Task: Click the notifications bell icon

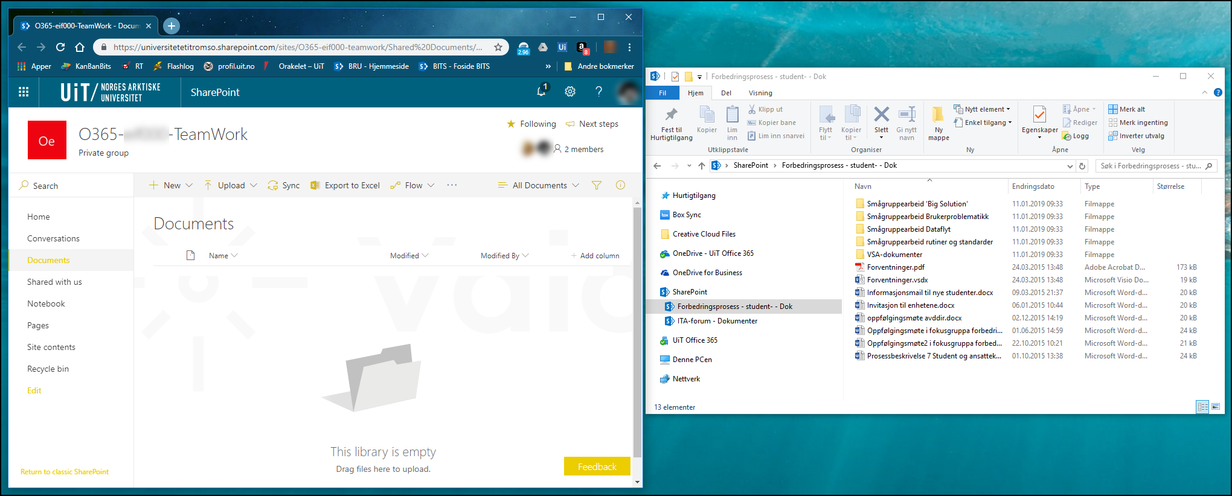Action: coord(542,91)
